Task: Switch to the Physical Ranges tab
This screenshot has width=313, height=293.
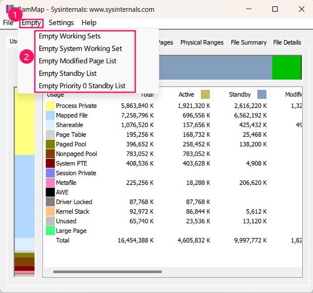Action: [202, 43]
